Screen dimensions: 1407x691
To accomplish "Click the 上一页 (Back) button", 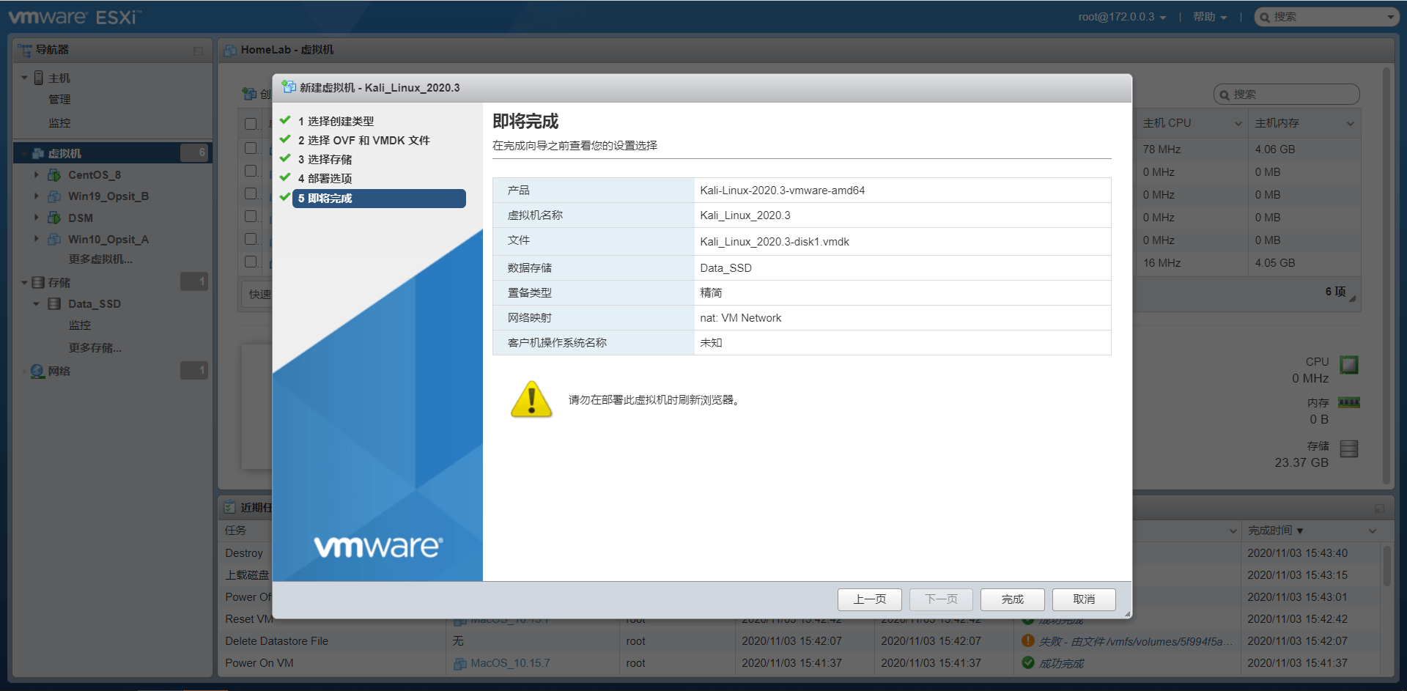I will (x=869, y=599).
